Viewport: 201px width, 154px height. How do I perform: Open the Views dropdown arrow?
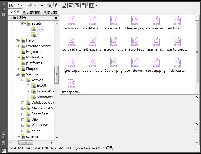click(x=97, y=5)
